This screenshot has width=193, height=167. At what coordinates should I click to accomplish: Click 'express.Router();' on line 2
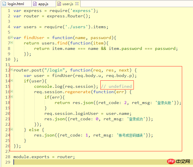tap(69, 16)
